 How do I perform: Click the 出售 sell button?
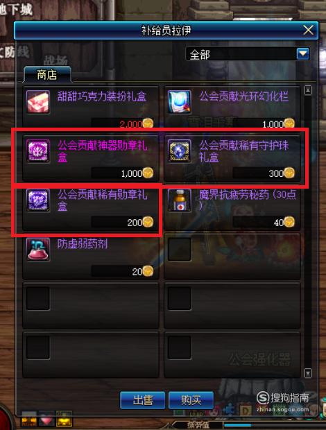(143, 400)
